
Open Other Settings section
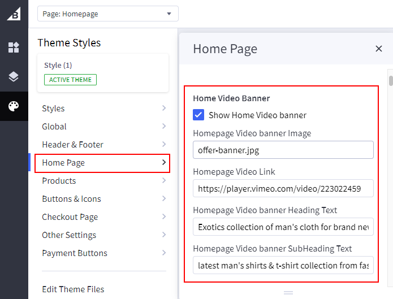[x=103, y=235]
